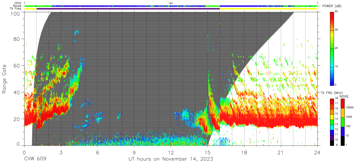Select the red 17-18 MHz TX frequency swatch
357x165 pixels.
332,101
